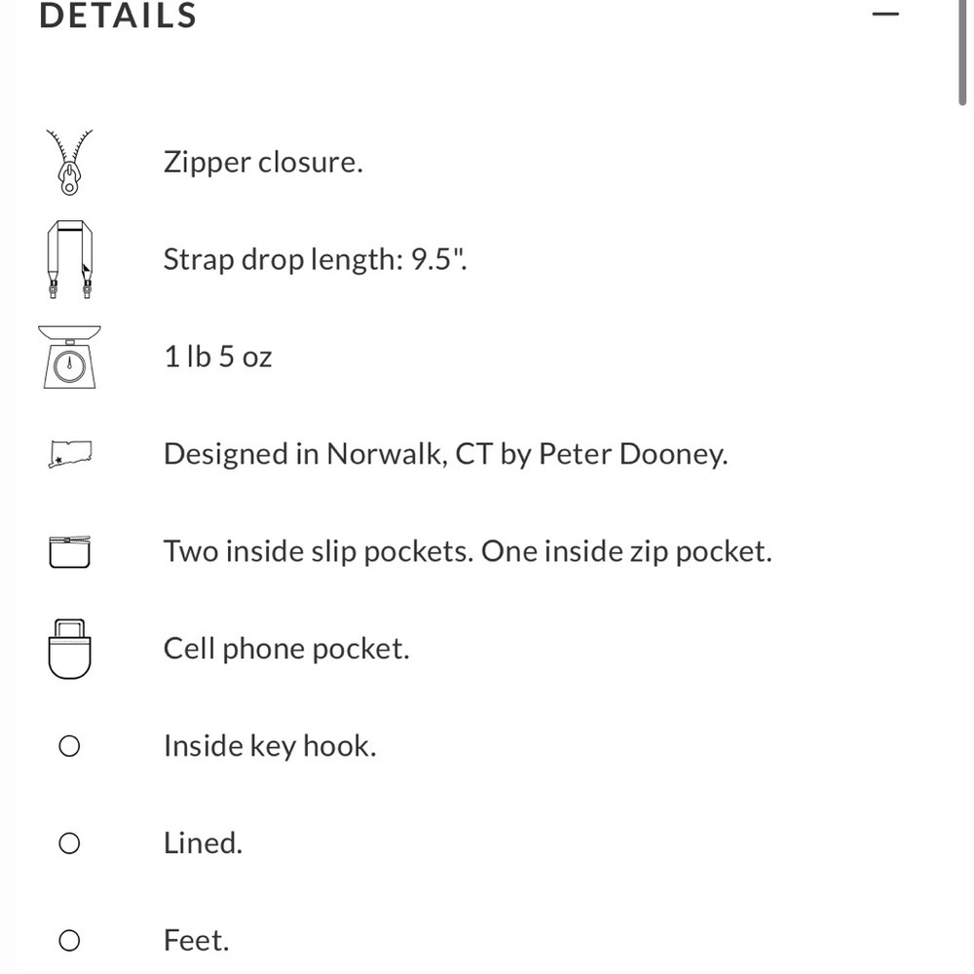Collapse the Details section with the minus icon

point(885,15)
